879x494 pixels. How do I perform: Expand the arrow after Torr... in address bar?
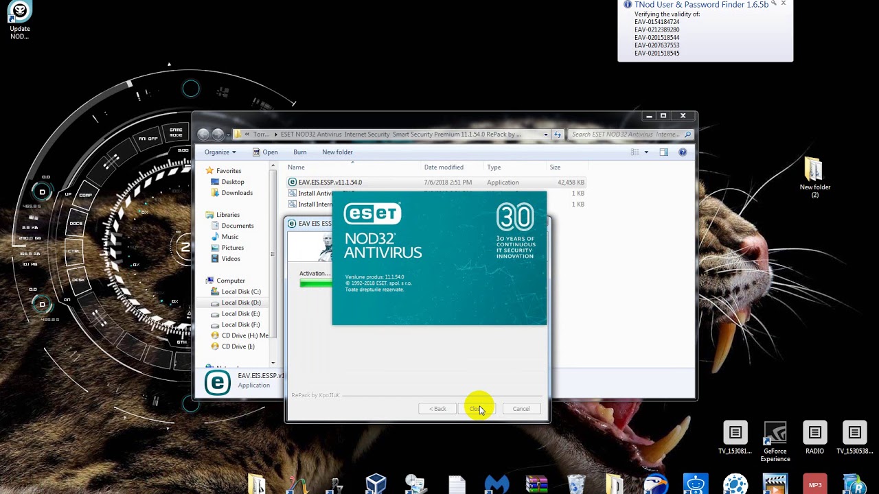point(275,134)
